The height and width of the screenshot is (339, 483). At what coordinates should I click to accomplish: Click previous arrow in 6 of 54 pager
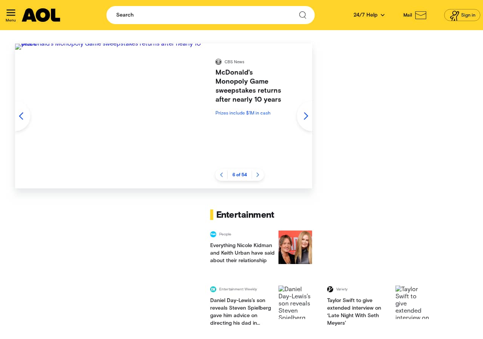point(222,175)
